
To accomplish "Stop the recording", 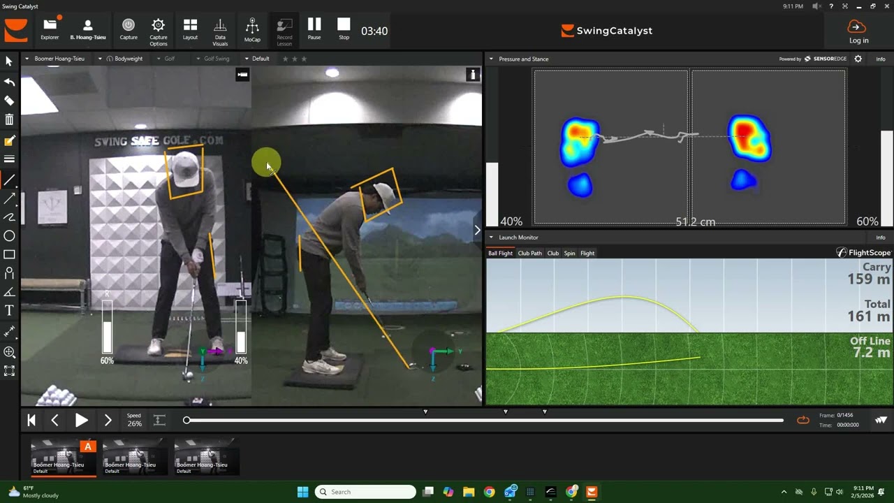I will coord(344,29).
